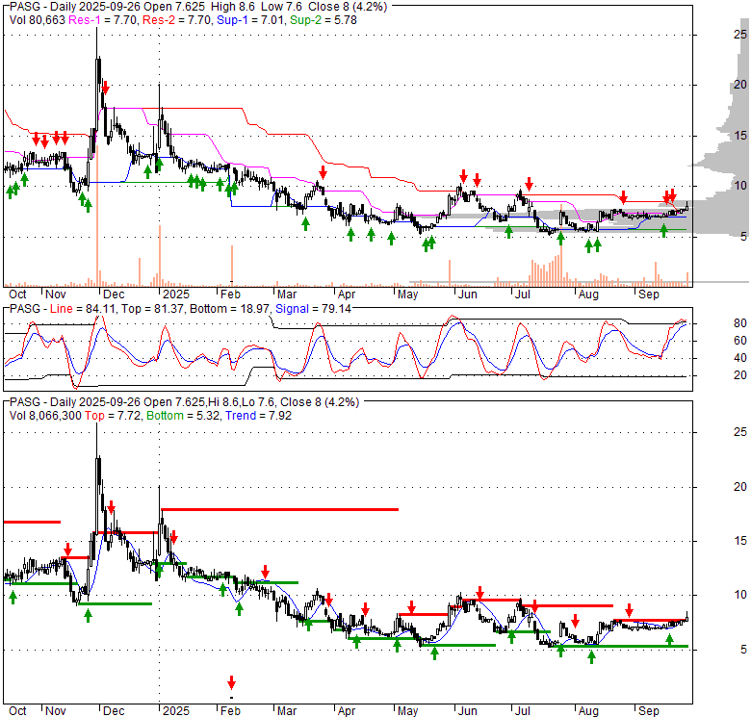This screenshot has width=751, height=717.
Task: Click the Oct label under the top chart
Action: 17,294
